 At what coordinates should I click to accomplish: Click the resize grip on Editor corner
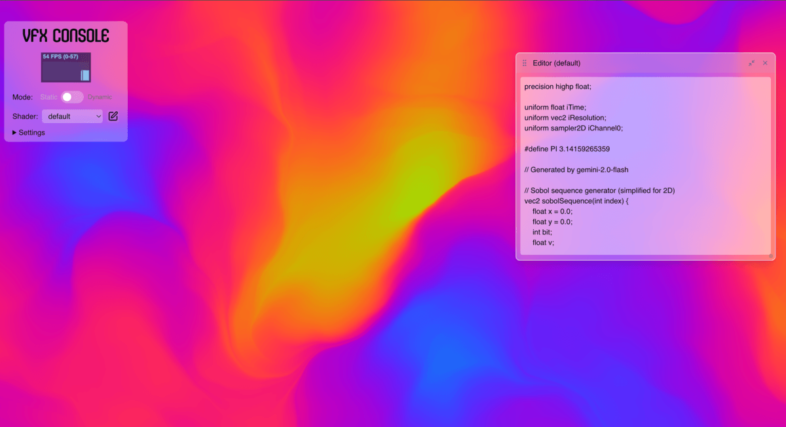pyautogui.click(x=770, y=257)
